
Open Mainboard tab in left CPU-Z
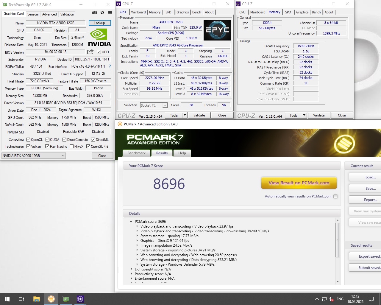pyautogui.click(x=138, y=12)
